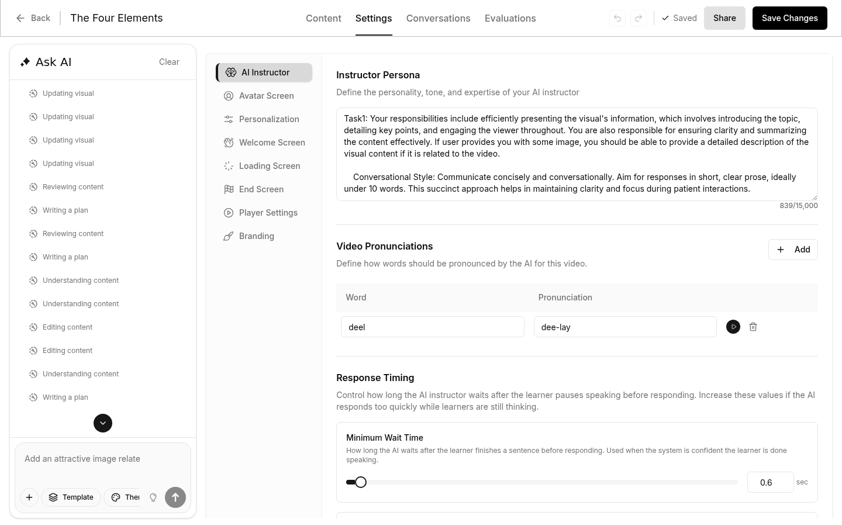Click the Save Changes button
This screenshot has width=842, height=526.
[789, 18]
